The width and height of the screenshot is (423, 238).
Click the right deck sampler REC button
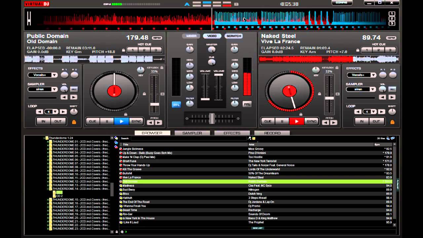pyautogui.click(x=392, y=89)
